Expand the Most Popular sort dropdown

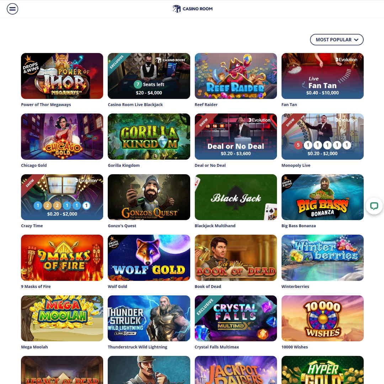coord(336,40)
